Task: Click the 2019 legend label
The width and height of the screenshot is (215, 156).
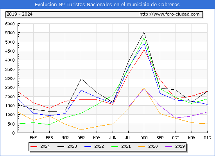Action: [x=180, y=146]
